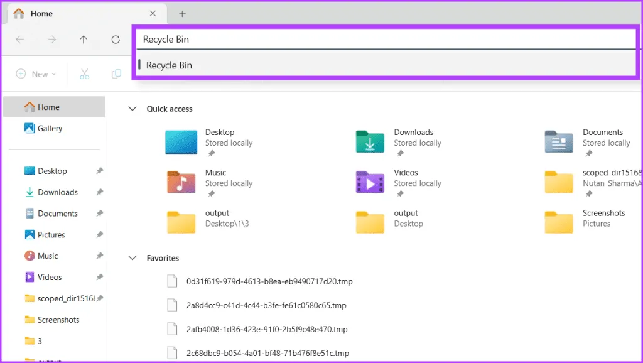Toggle the pin beside Downloads in sidebar
This screenshot has height=363, width=643.
pos(99,192)
